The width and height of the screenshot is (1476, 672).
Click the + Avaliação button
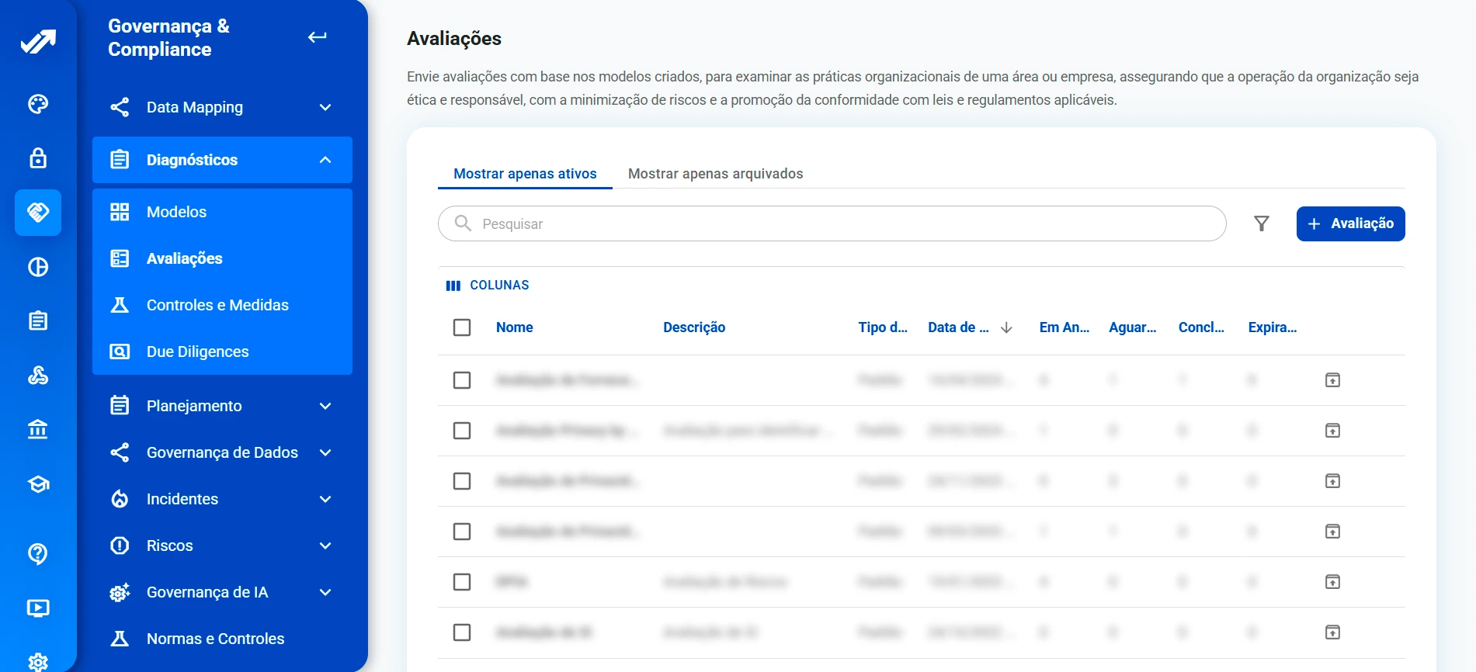point(1350,223)
